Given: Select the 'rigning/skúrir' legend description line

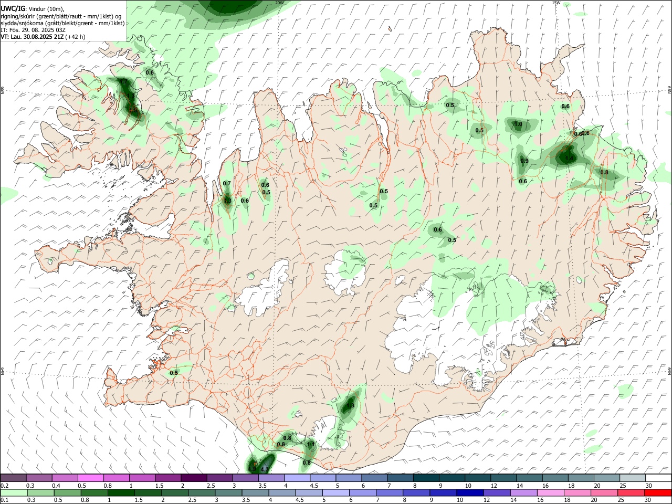Looking at the screenshot, I should 61,16.
